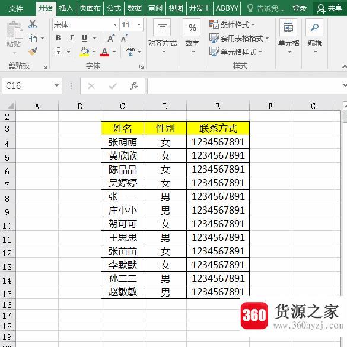Screen dimensions: 347x347
Task: Expand the borders dropdown arrow
Action: pos(68,52)
